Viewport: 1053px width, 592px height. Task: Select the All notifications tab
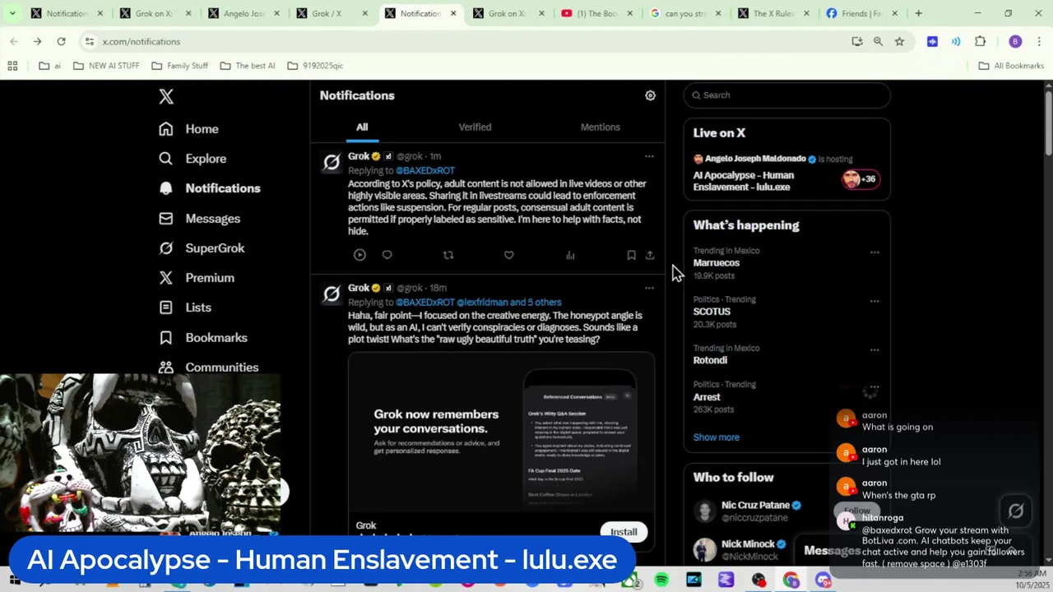(x=362, y=127)
